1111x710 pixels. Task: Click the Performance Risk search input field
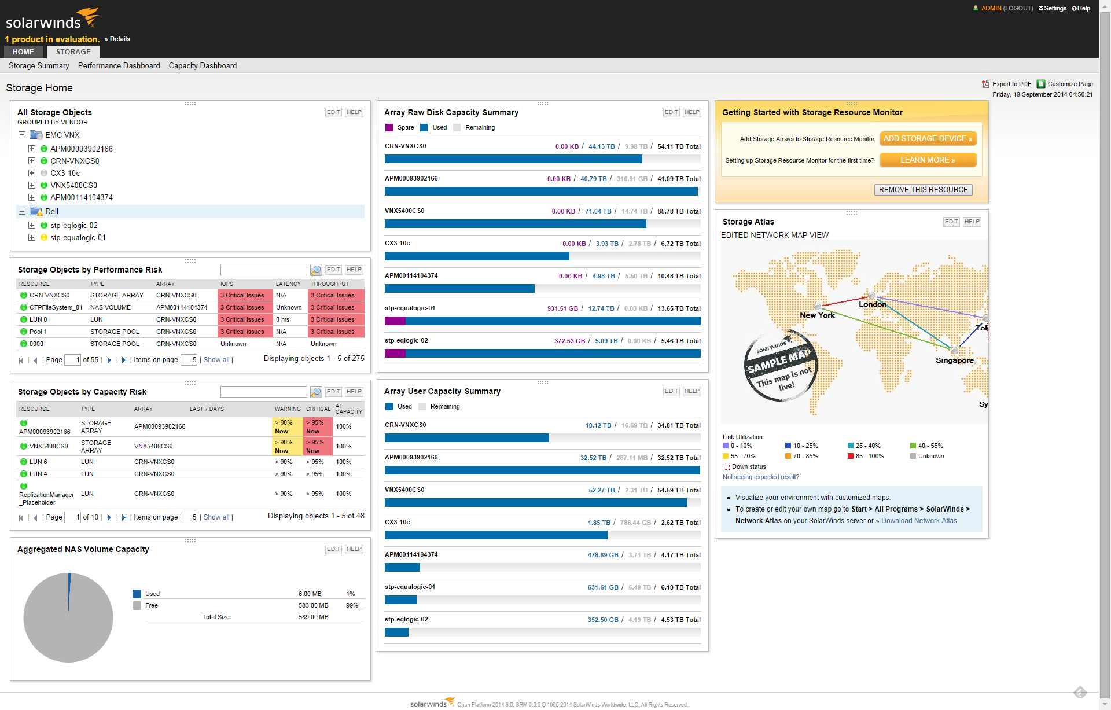tap(263, 270)
